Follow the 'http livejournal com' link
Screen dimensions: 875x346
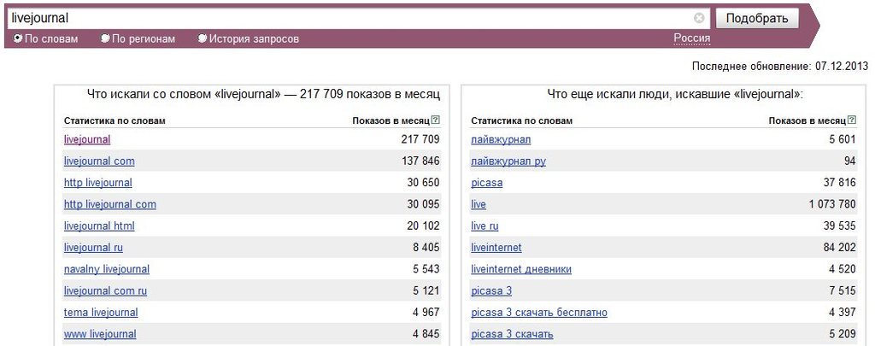click(110, 204)
